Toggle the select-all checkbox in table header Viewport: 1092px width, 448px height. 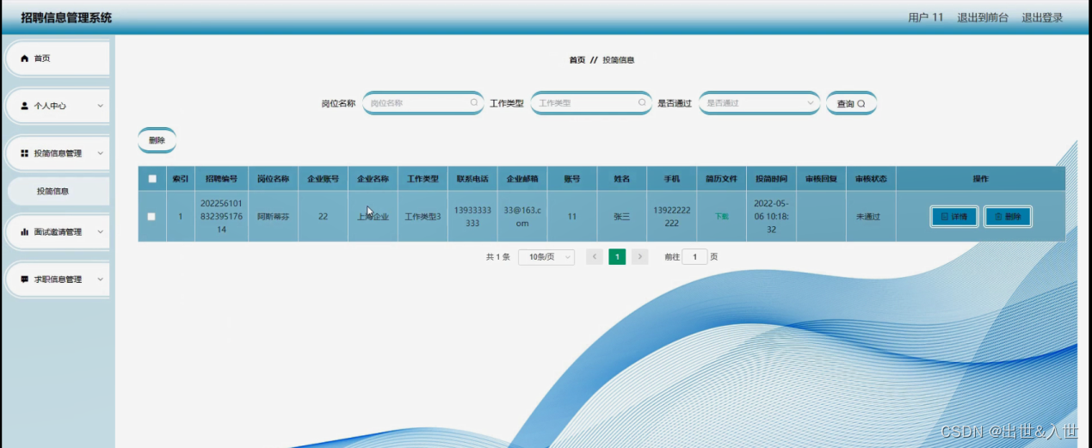click(152, 179)
